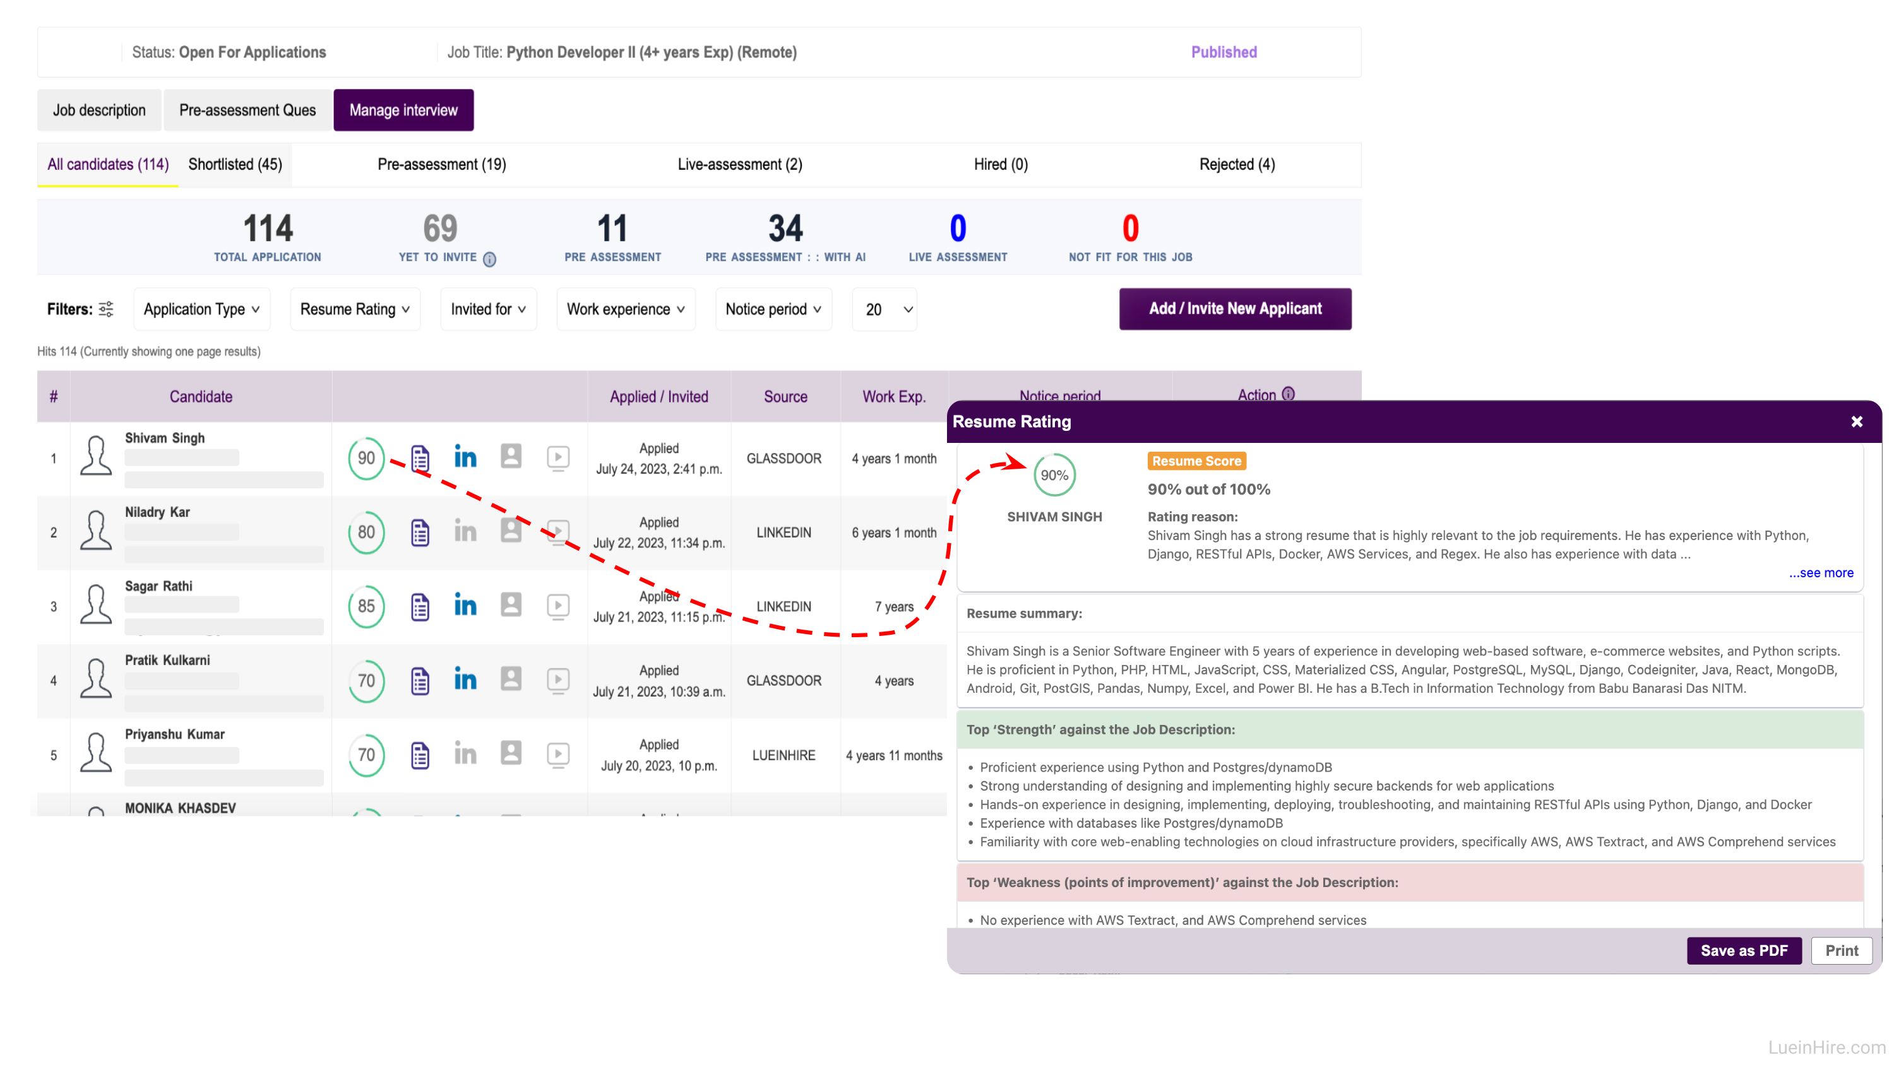Image resolution: width=1894 pixels, height=1065 pixels.
Task: Expand the Application Type filter dropdown
Action: pyautogui.click(x=201, y=309)
